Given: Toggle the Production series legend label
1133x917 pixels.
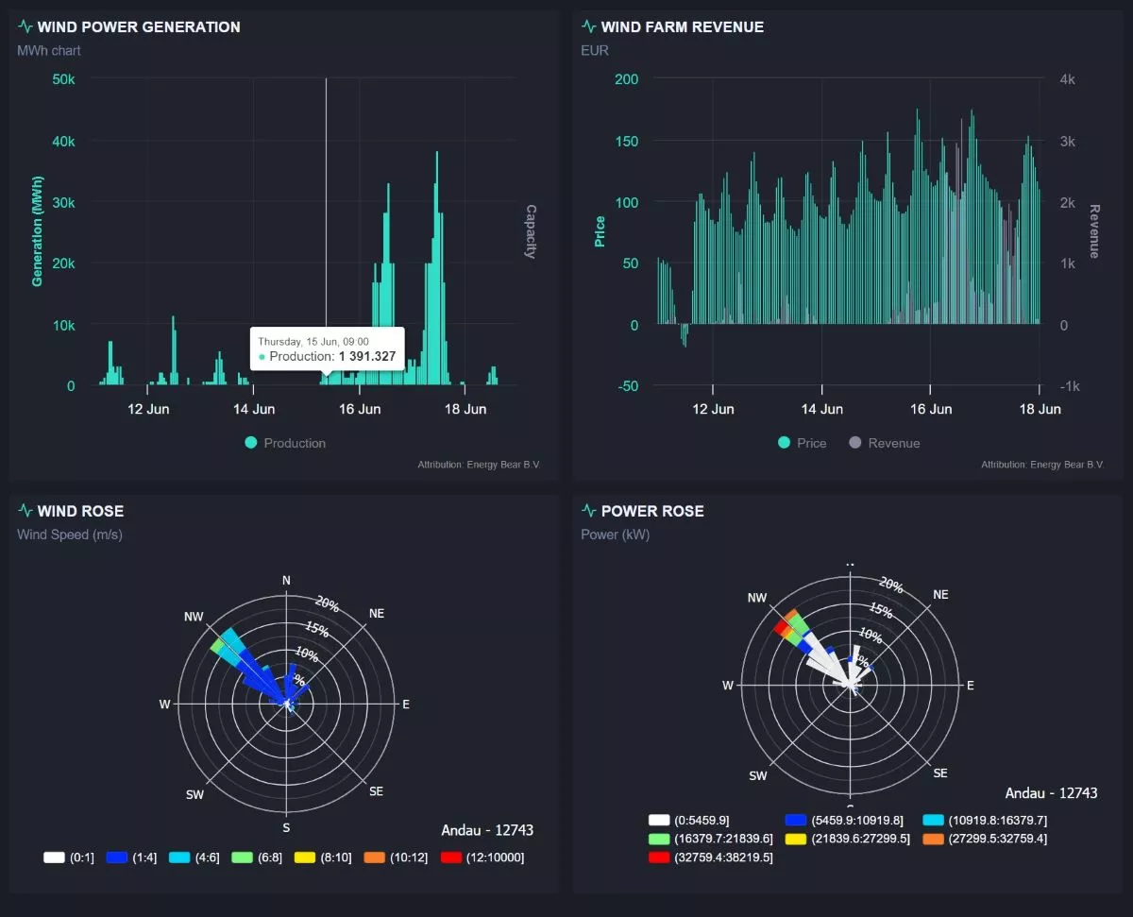Looking at the screenshot, I should click(x=295, y=443).
